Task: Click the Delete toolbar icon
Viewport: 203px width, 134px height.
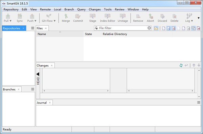Action: [x=174, y=16]
